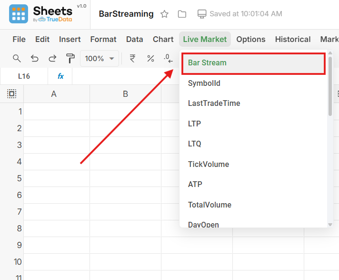Select TotalVolume menu entry

click(x=253, y=205)
